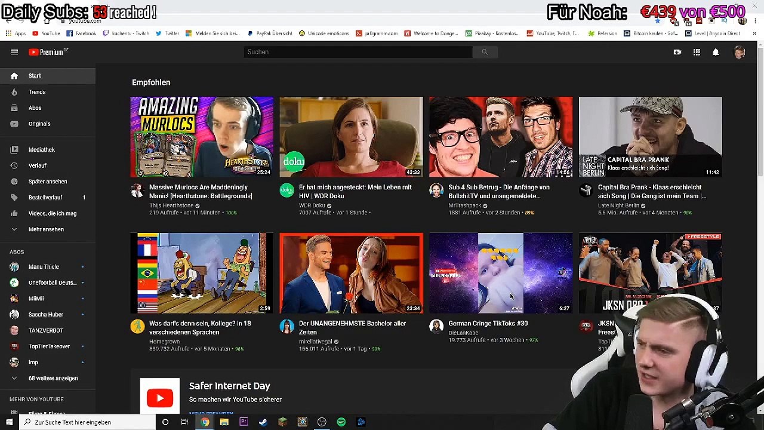Play the WDR Doku HIV video thumbnail

351,137
